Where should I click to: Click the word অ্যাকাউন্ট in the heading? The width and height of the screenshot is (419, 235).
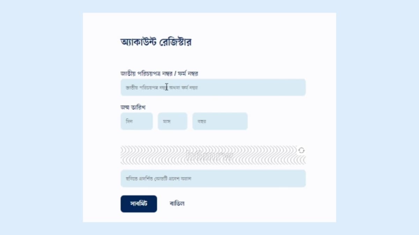pyautogui.click(x=138, y=43)
